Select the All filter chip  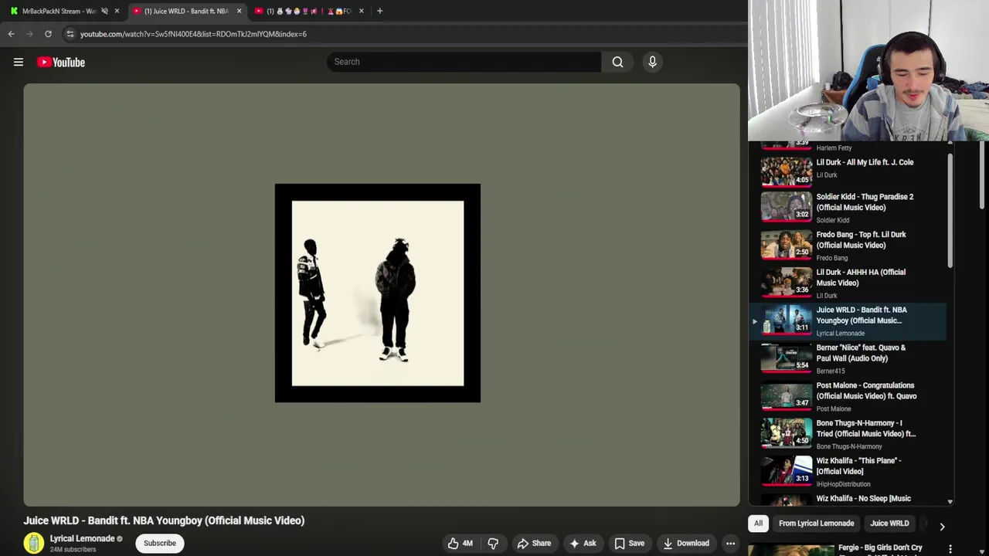pyautogui.click(x=758, y=524)
